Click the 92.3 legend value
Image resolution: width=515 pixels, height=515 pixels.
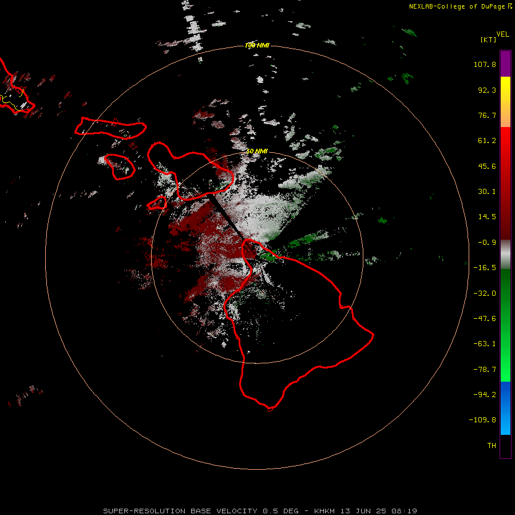coord(487,90)
